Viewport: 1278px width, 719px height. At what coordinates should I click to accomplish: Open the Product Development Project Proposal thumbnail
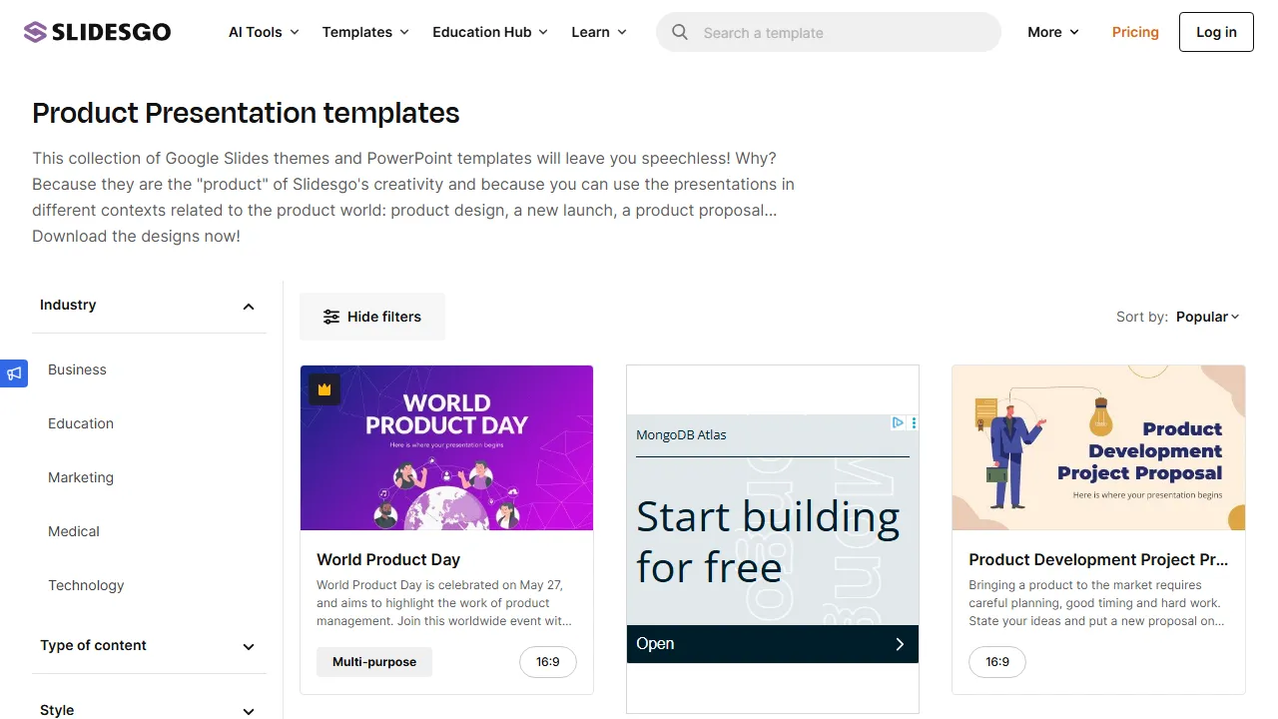[x=1098, y=447]
